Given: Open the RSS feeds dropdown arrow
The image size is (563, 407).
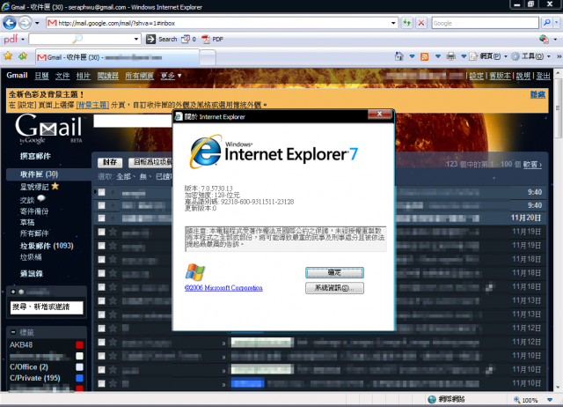Looking at the screenshot, I should (x=438, y=56).
